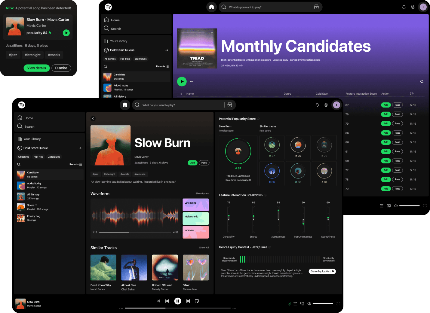Go to Home in the back window sidebar
The image size is (430, 313).
pyautogui.click(x=112, y=20)
